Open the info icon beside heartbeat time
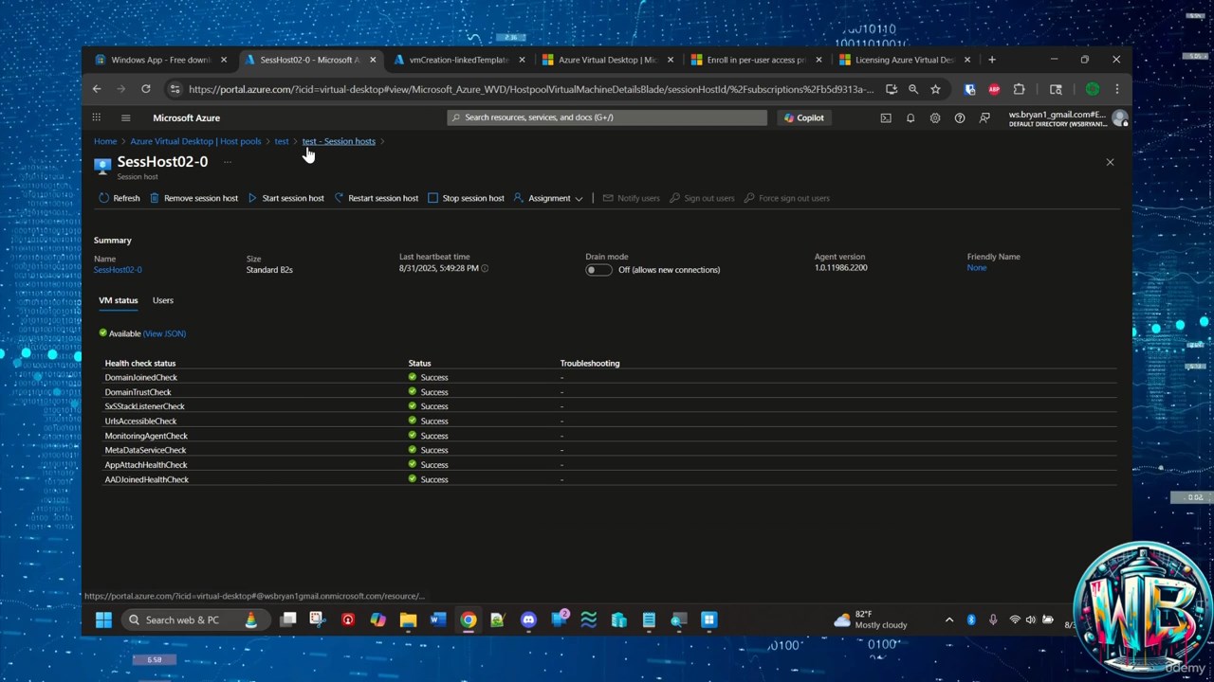Screen dimensions: 1214x682 pos(485,268)
